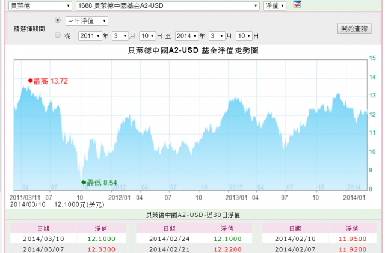
Task: Click the chart title 貝萊德中國A2-USD 基金淨值走勢圖
Action: [193, 51]
